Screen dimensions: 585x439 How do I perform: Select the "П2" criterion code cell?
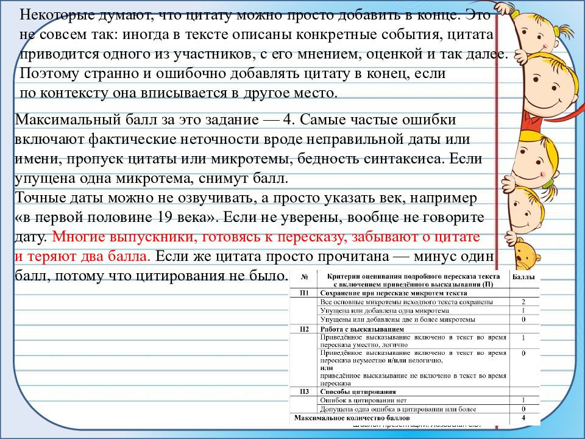tap(305, 329)
